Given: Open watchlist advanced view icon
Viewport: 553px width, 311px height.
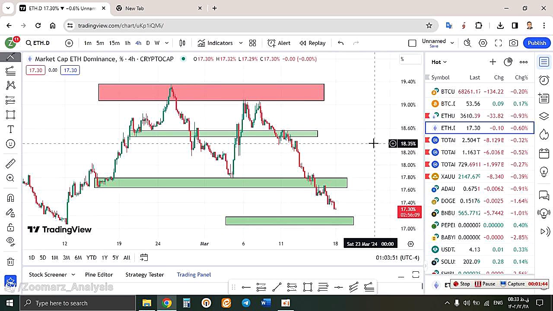Looking at the screenshot, I should pos(508,62).
